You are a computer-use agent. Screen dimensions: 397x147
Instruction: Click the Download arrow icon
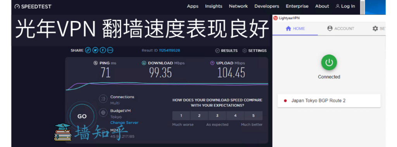click(144, 63)
